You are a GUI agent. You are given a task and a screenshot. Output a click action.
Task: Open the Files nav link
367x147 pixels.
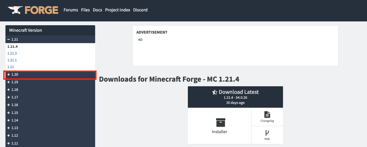coord(85,10)
